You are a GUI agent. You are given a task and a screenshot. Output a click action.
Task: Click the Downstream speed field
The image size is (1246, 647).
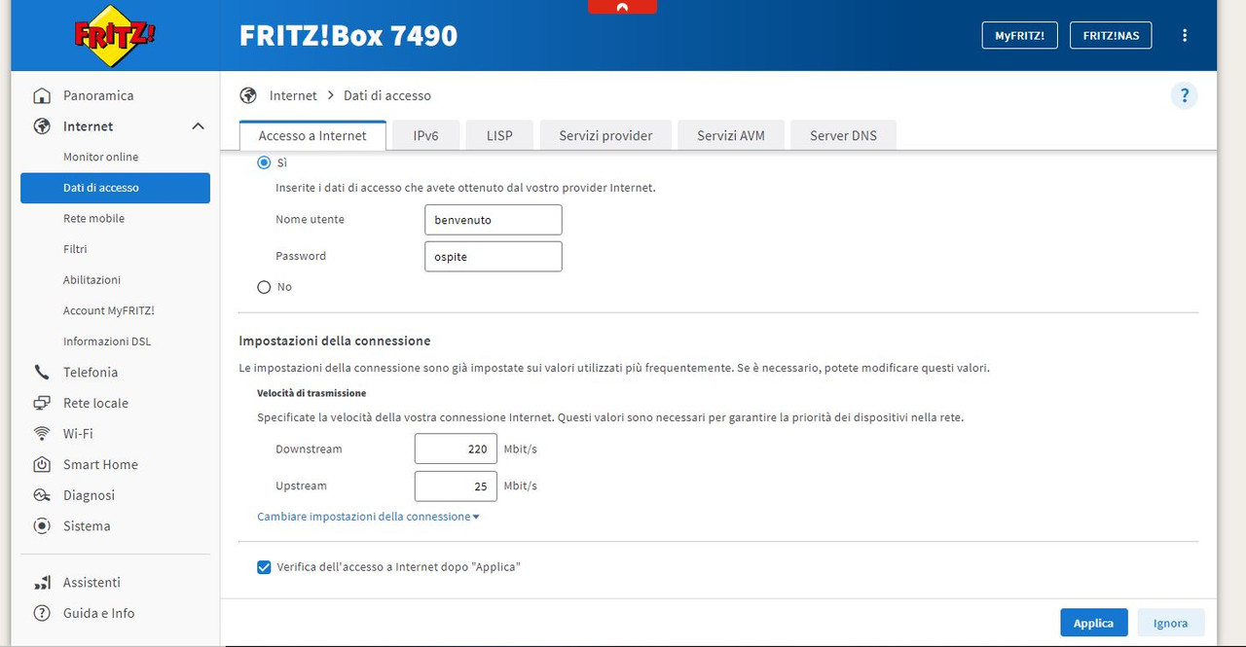[456, 449]
